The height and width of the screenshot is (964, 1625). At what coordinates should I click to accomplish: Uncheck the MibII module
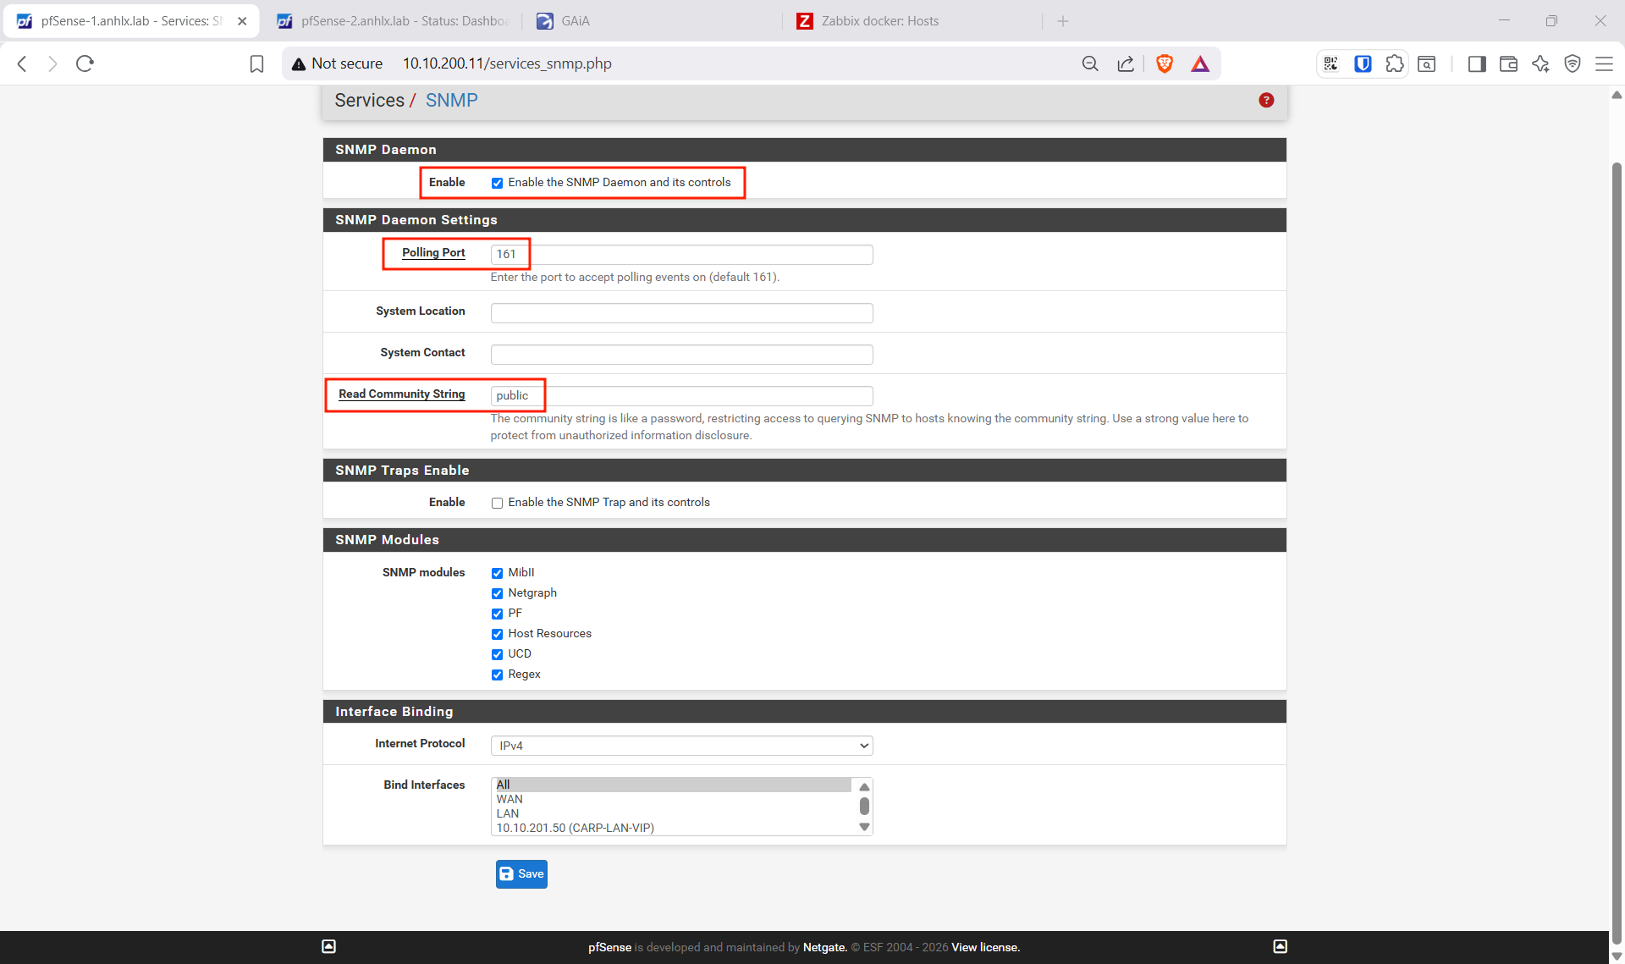pos(497,573)
